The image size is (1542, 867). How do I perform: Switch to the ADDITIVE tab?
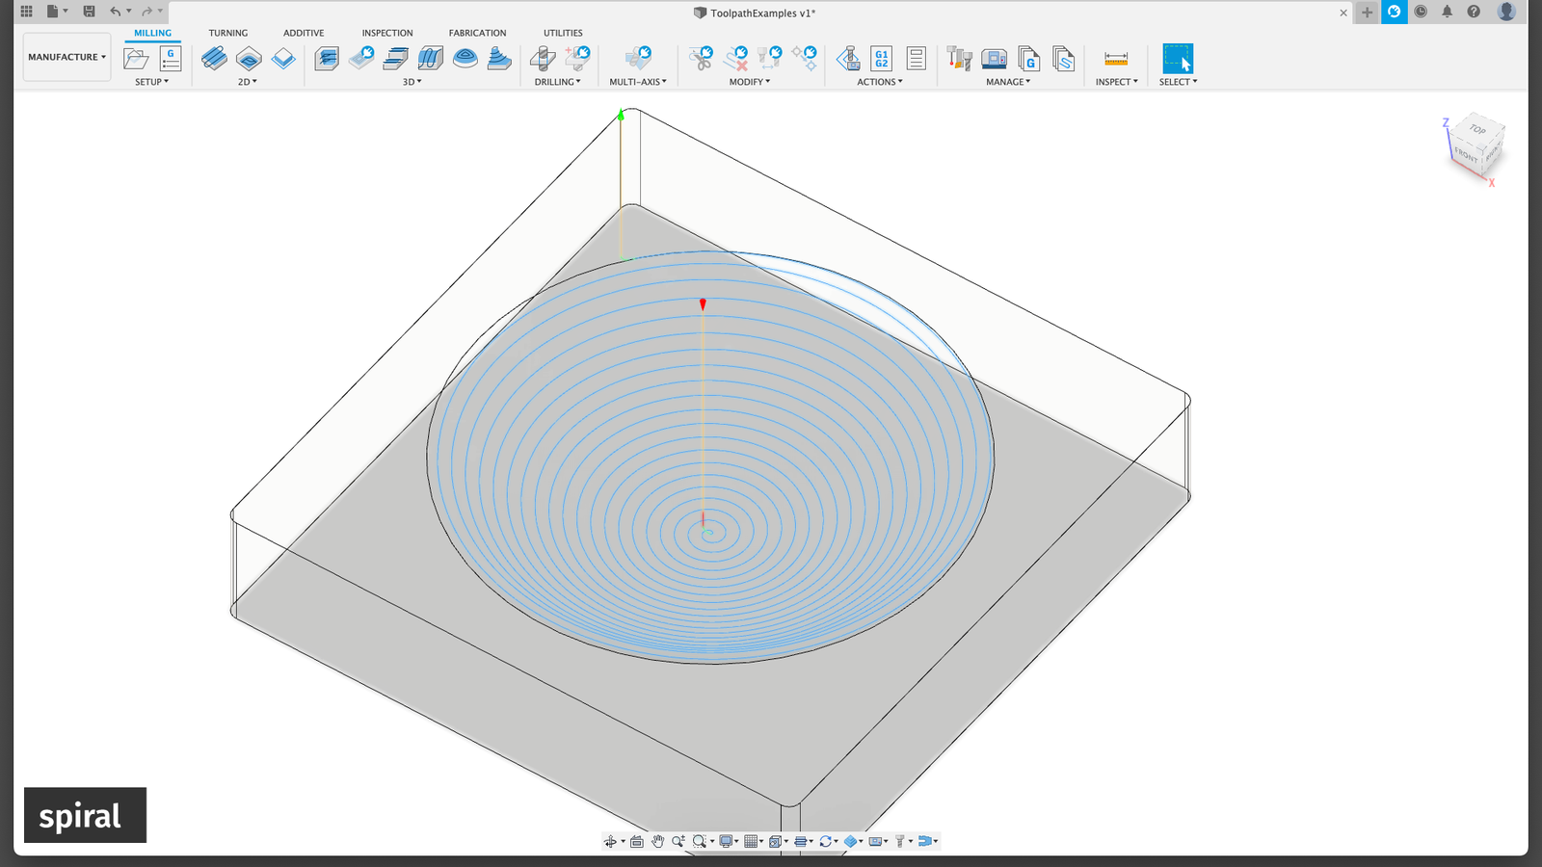tap(304, 33)
